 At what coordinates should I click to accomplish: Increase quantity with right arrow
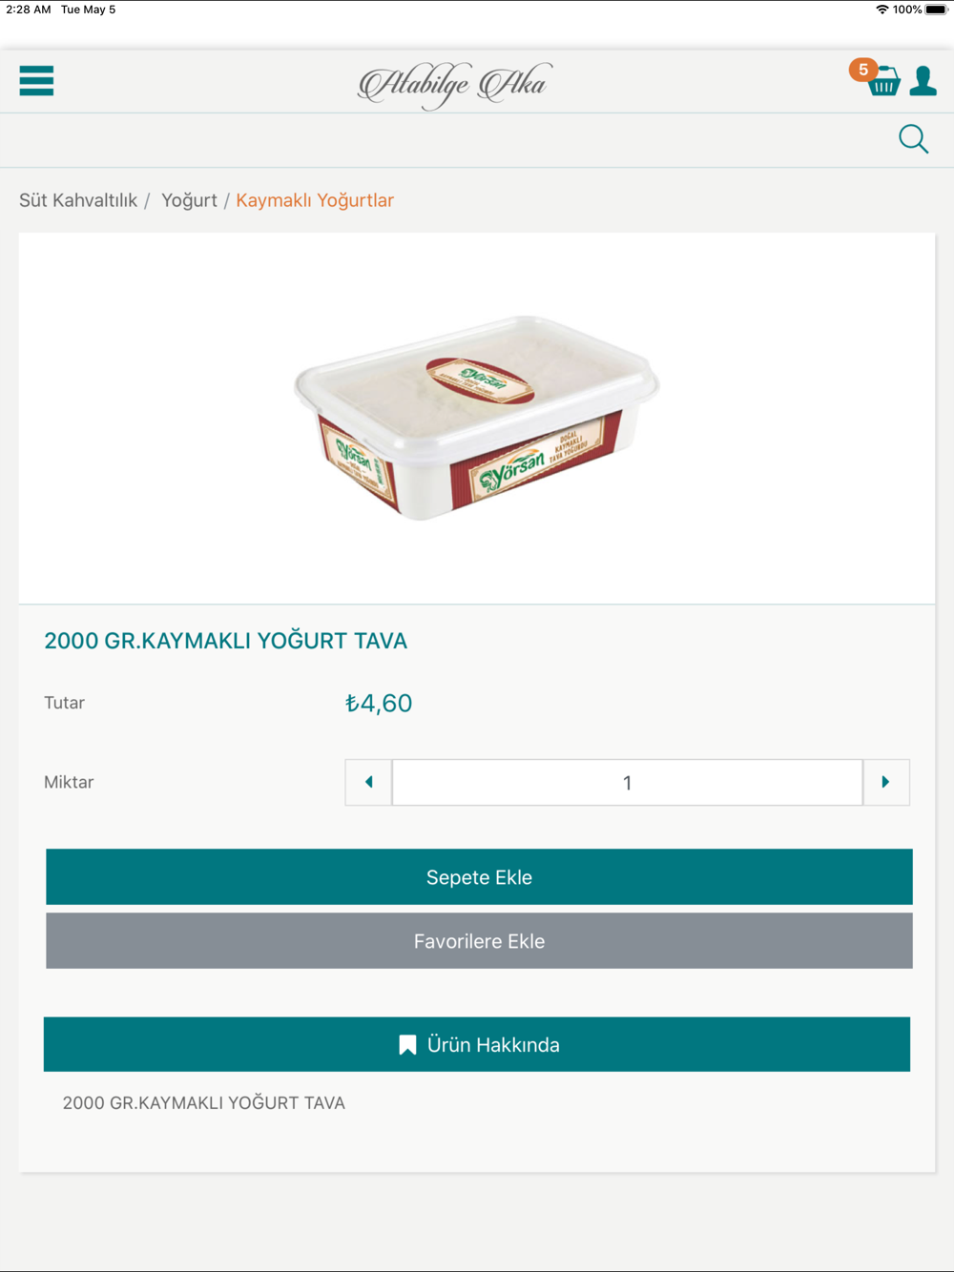tap(886, 782)
